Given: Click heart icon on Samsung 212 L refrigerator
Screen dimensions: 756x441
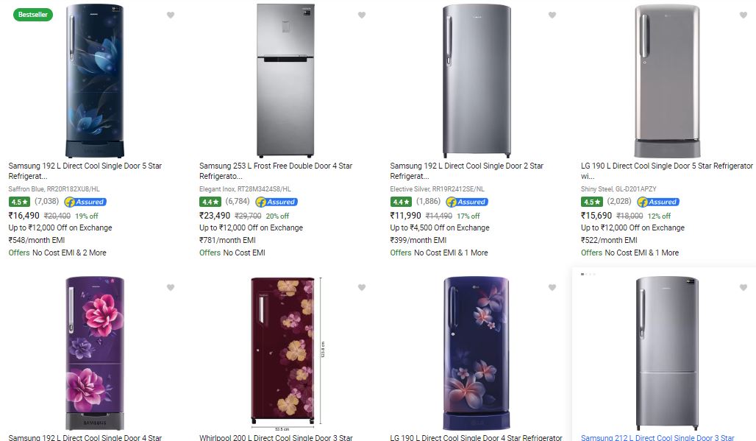Looking at the screenshot, I should tap(743, 288).
